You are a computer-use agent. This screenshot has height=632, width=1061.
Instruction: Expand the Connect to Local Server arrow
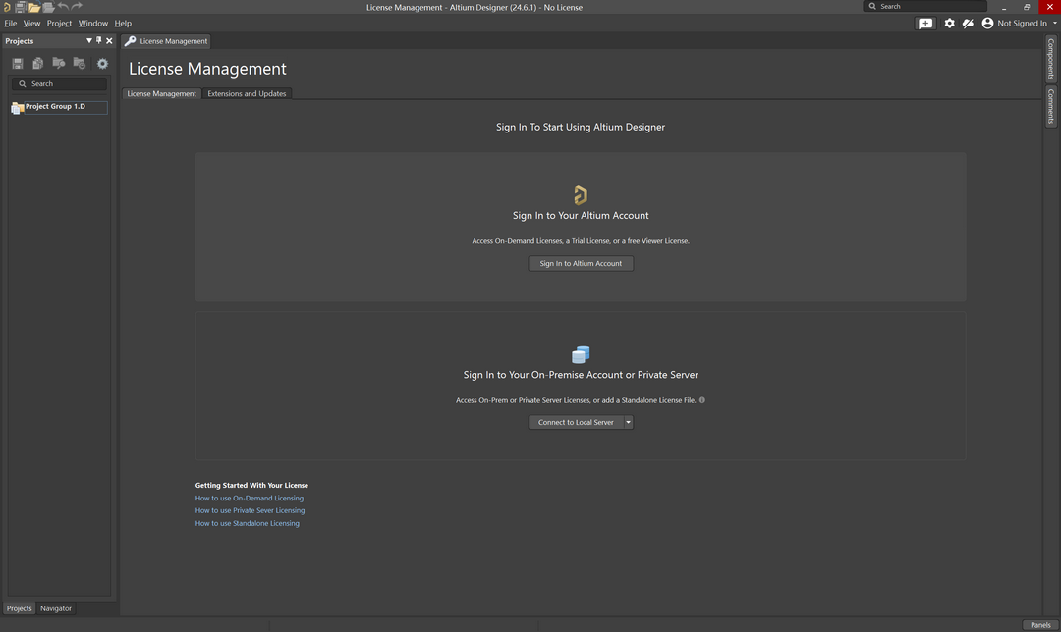(x=628, y=423)
